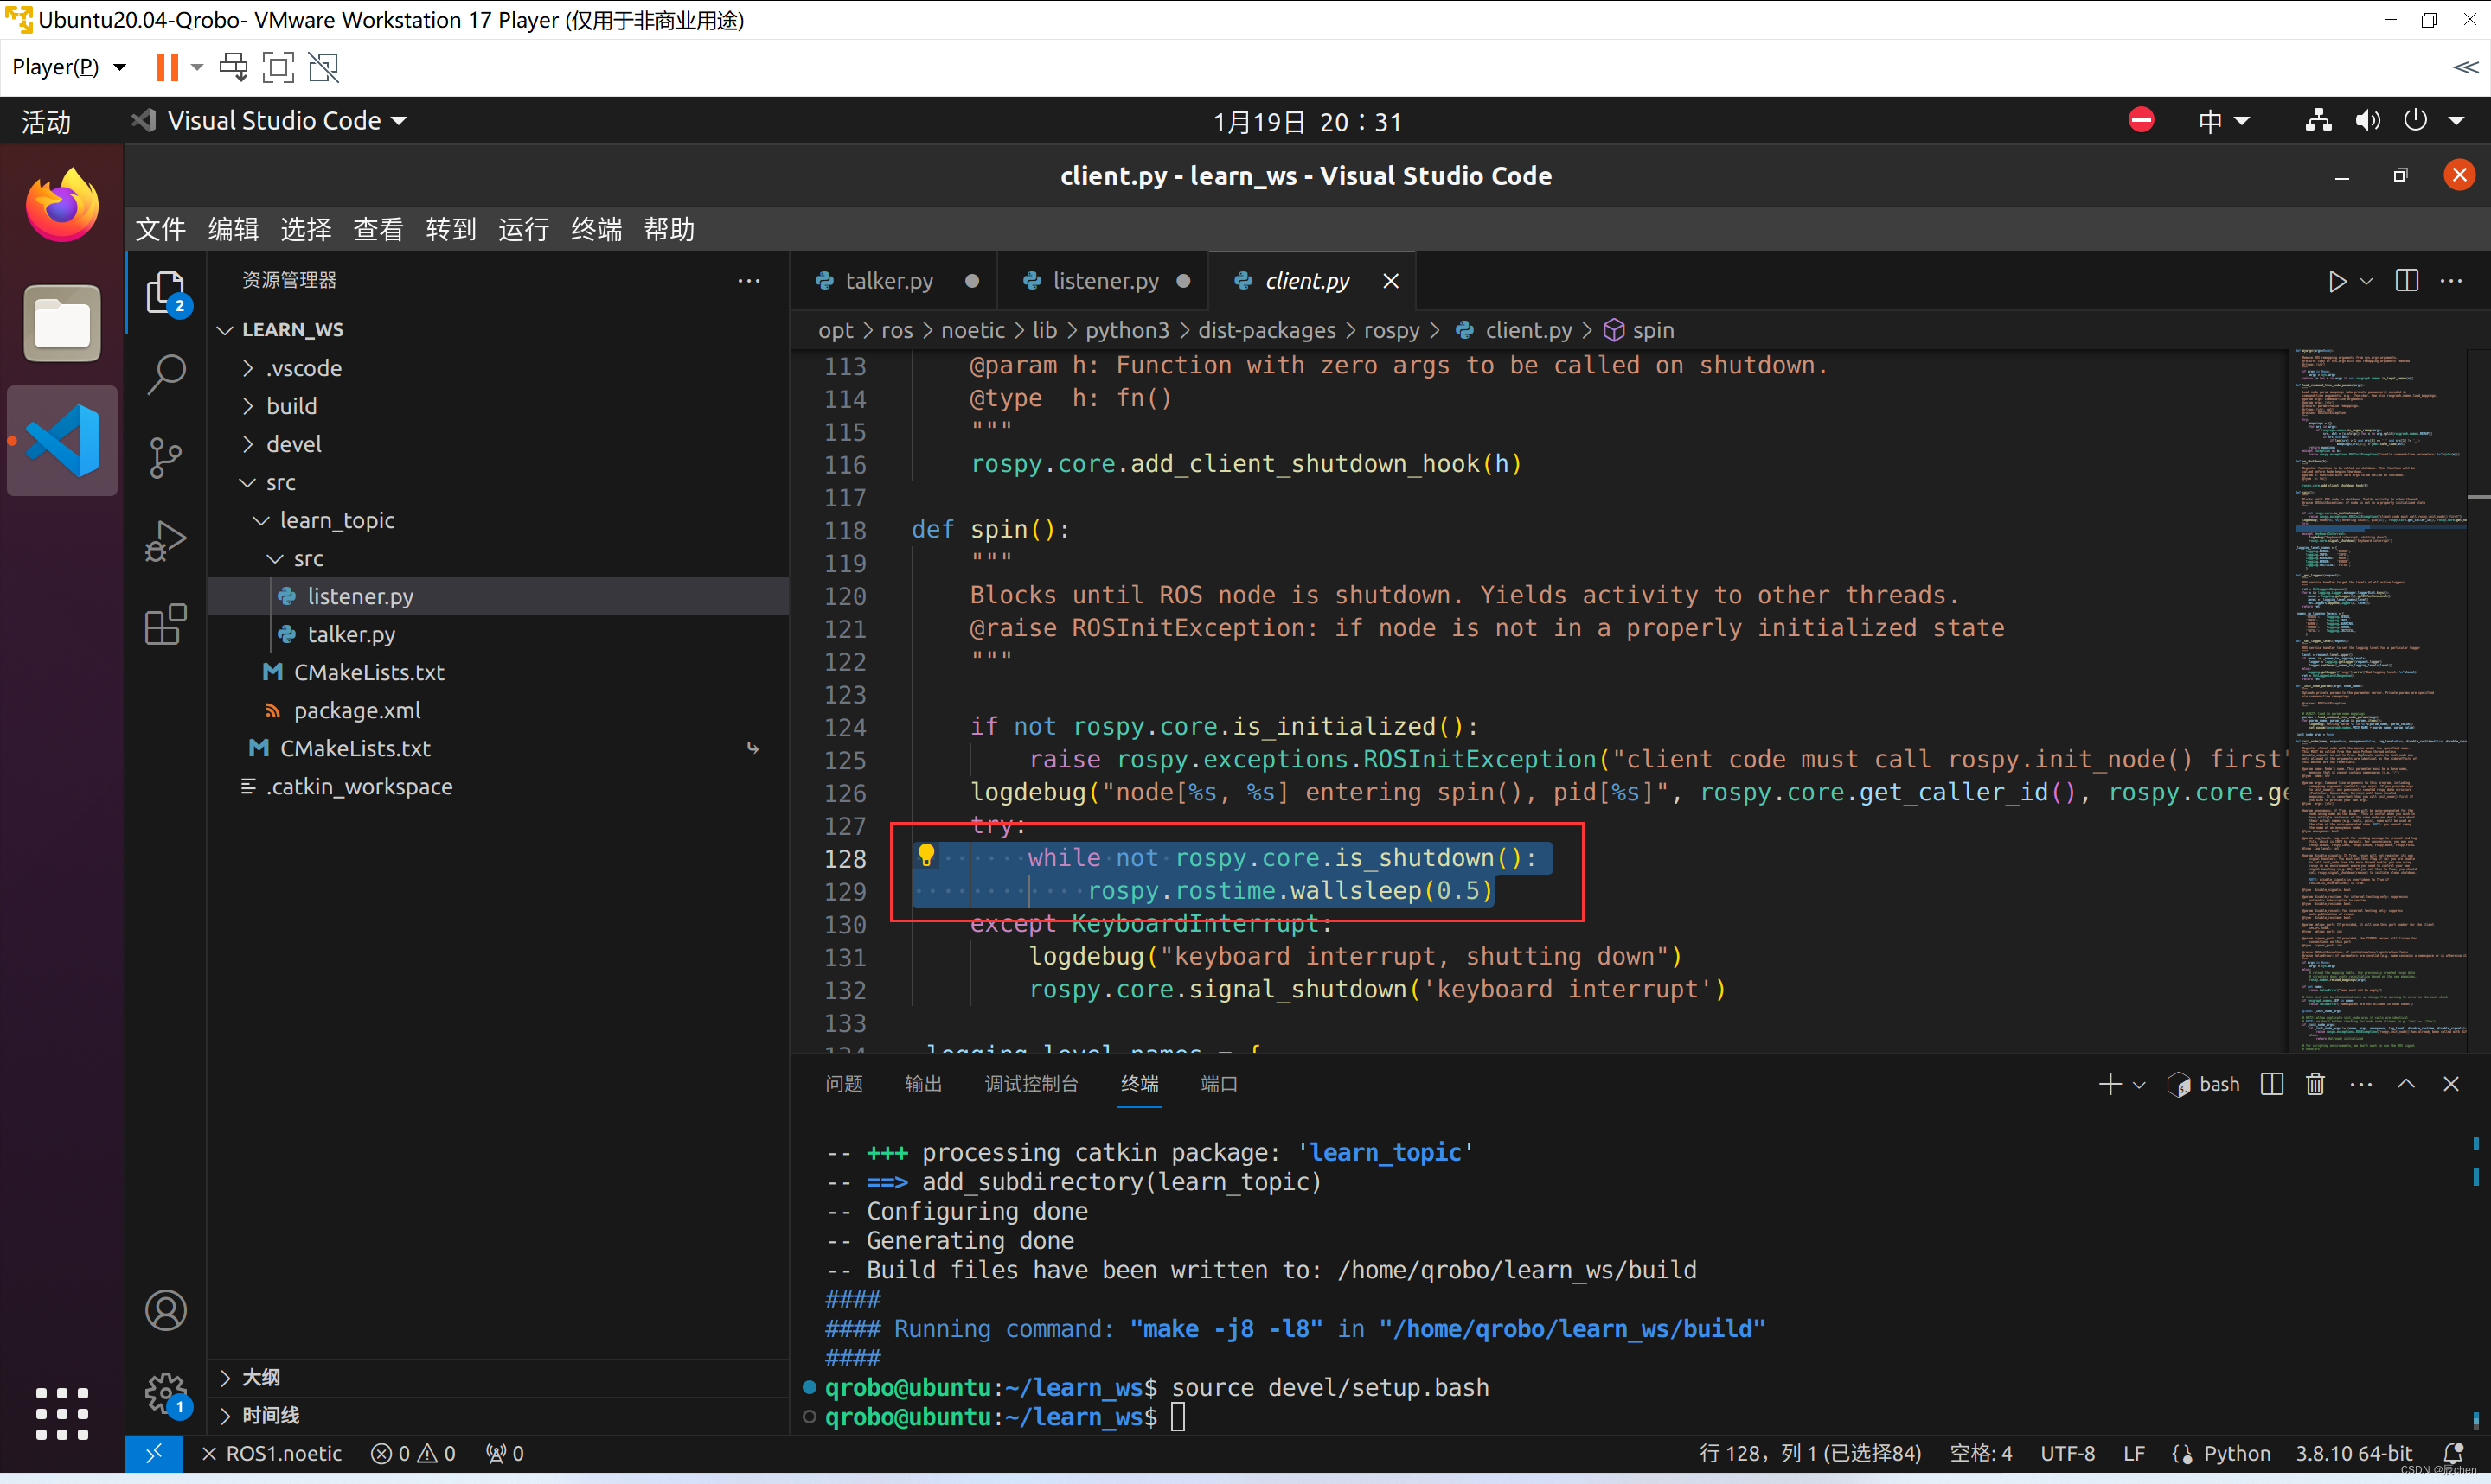
Task: Open the 编辑 menu
Action: pos(233,229)
